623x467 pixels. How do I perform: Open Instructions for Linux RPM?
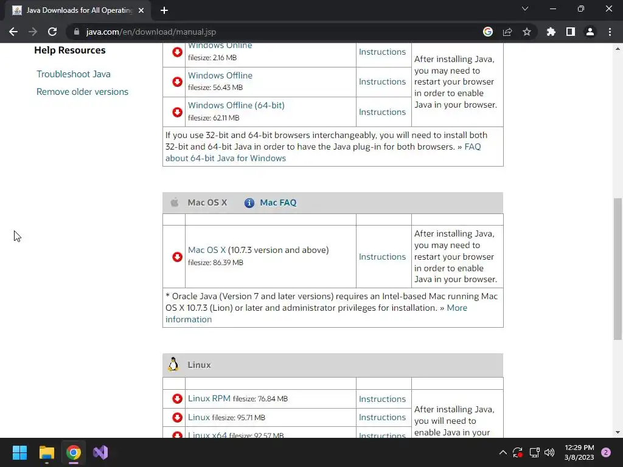[382, 399]
